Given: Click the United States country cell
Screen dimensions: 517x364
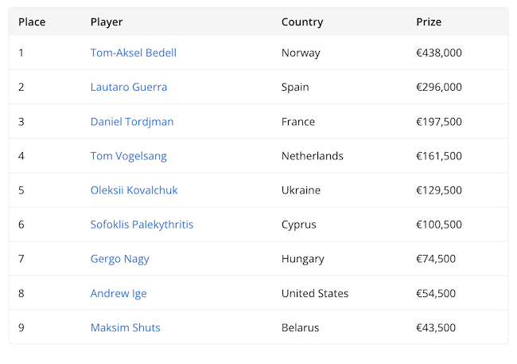Looking at the screenshot, I should point(315,293).
